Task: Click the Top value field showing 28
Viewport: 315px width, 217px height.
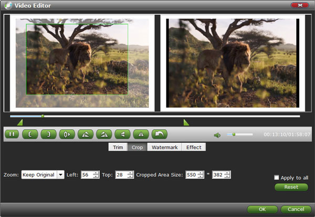Action: click(x=122, y=174)
